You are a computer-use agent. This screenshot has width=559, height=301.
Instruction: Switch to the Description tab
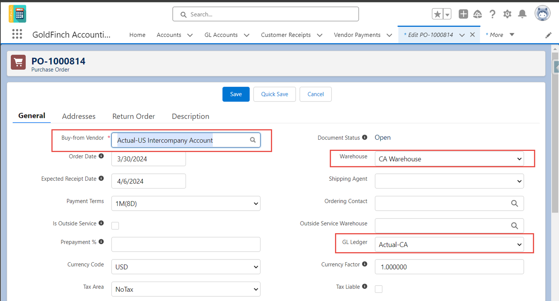[191, 116]
